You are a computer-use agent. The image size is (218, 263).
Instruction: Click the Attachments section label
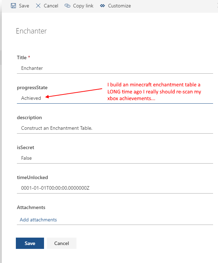(x=31, y=207)
